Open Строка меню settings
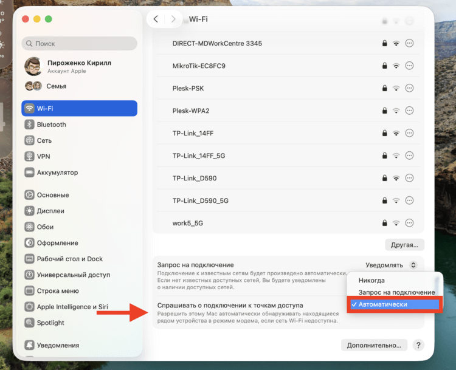This screenshot has width=456, height=370. (79, 290)
